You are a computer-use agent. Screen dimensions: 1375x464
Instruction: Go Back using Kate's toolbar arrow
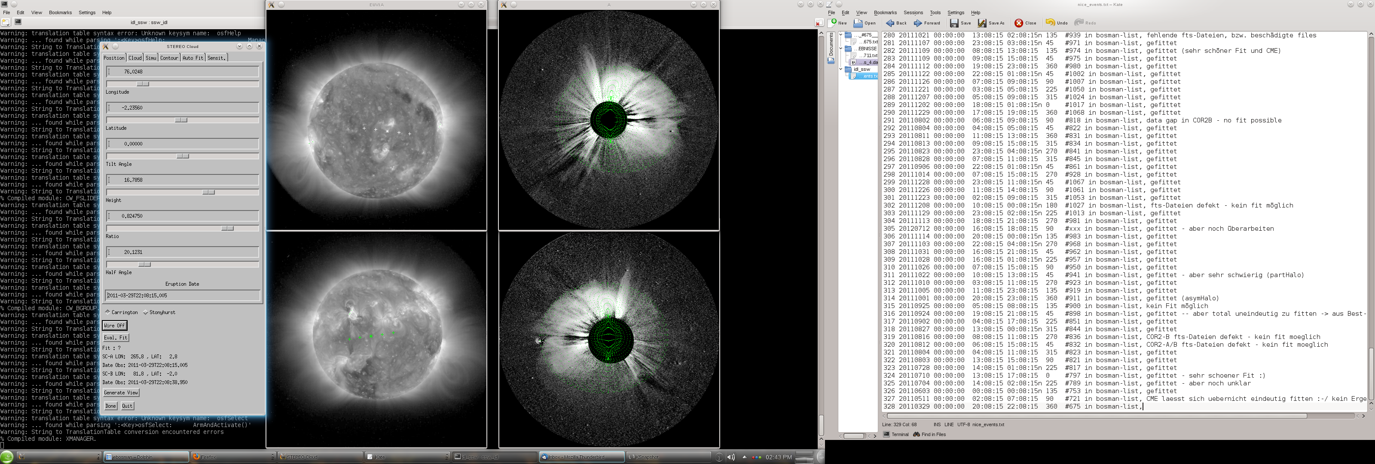[890, 23]
